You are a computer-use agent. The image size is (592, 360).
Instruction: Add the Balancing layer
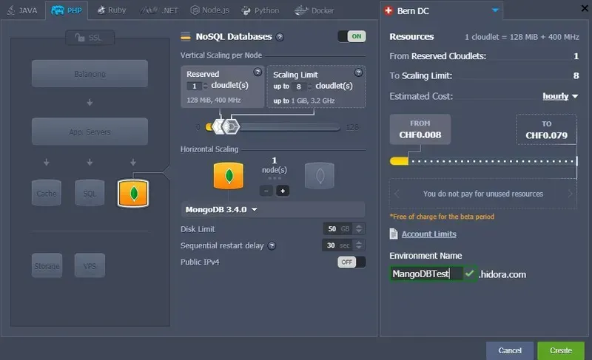[90, 73]
